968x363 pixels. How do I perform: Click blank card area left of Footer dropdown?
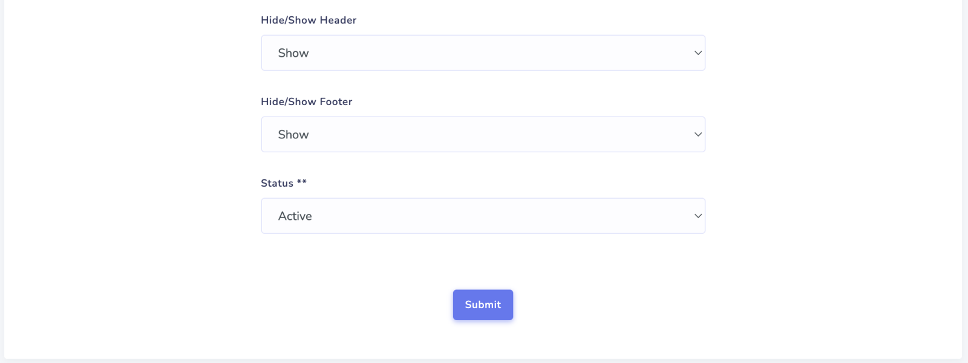click(x=133, y=135)
